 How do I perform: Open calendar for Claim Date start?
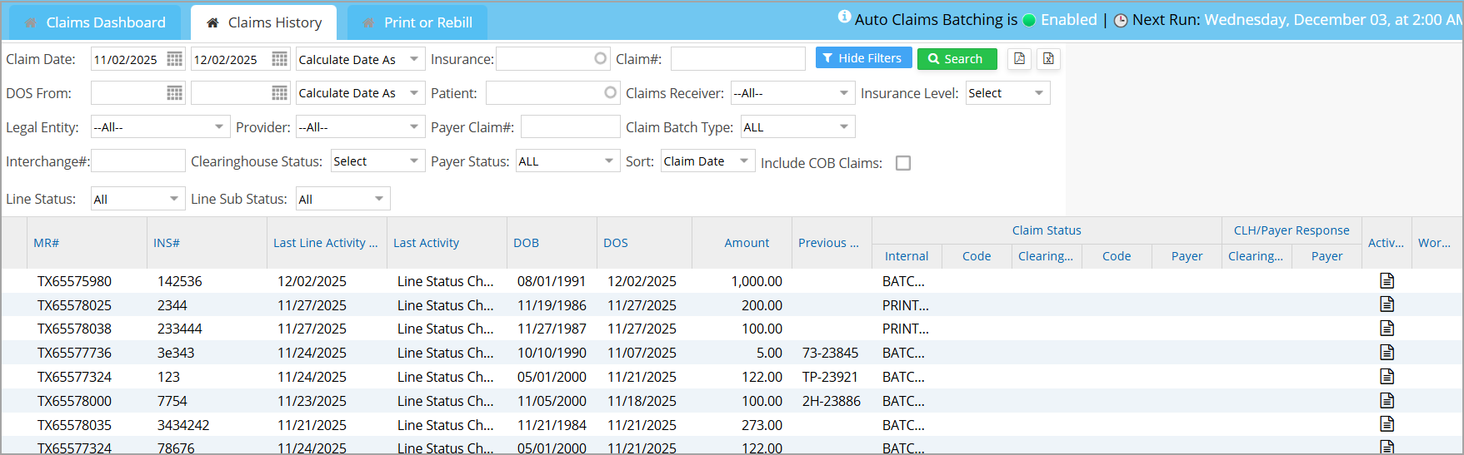[x=174, y=59]
